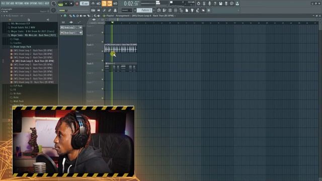
Task: Toggle Pattern/Song mode switch
Action: click(x=60, y=4)
